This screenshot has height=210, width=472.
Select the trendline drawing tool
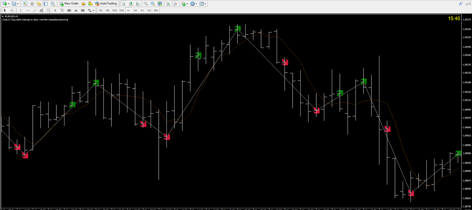35,10
